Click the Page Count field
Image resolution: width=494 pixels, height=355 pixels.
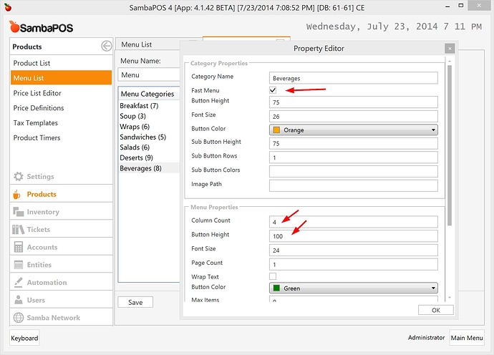point(354,264)
